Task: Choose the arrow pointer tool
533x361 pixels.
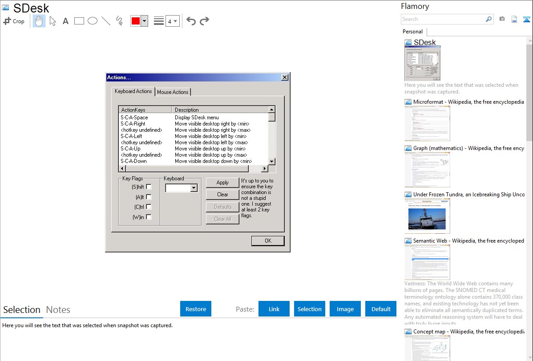Action: coord(53,21)
